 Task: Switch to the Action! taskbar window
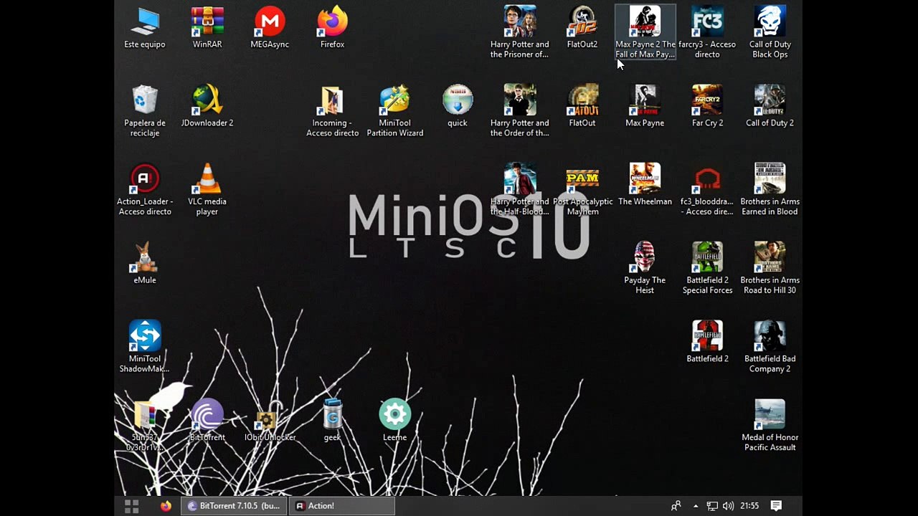pyautogui.click(x=342, y=506)
